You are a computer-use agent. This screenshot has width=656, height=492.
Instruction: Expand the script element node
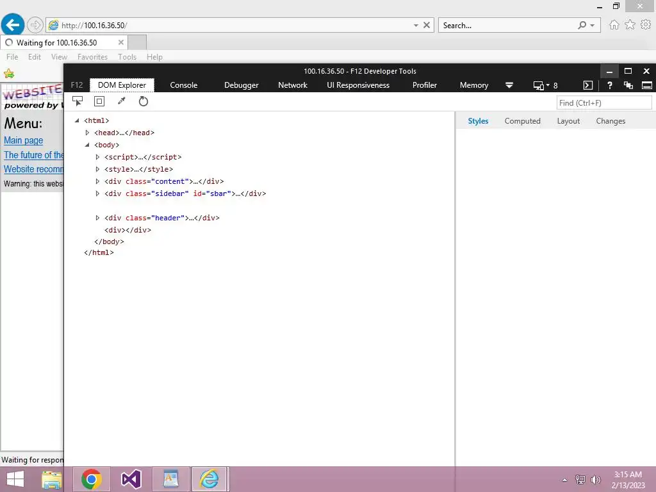point(97,157)
